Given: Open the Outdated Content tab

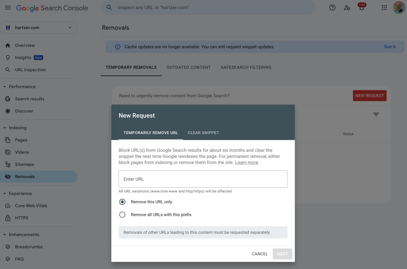Looking at the screenshot, I should 188,67.
